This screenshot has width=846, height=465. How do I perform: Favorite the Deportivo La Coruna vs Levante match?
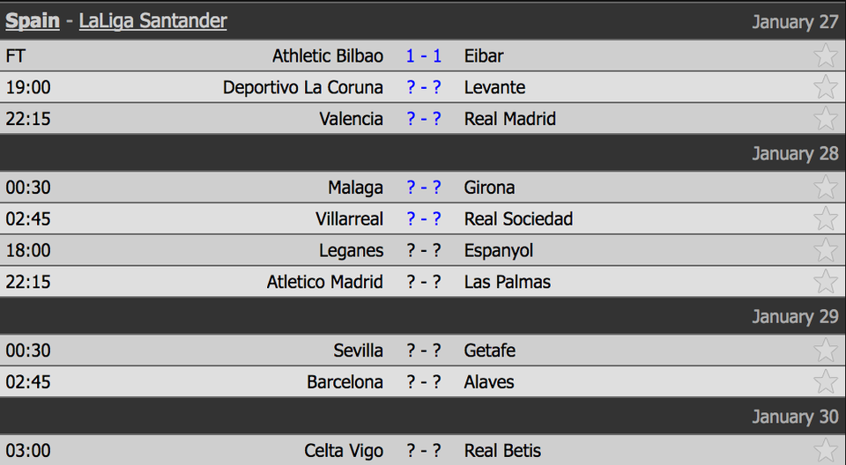(826, 87)
